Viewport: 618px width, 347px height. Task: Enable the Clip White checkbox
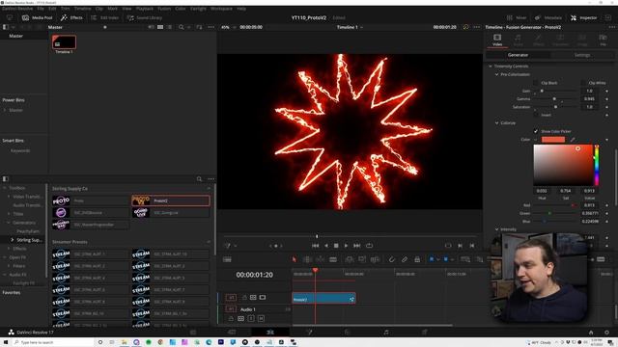coord(583,83)
